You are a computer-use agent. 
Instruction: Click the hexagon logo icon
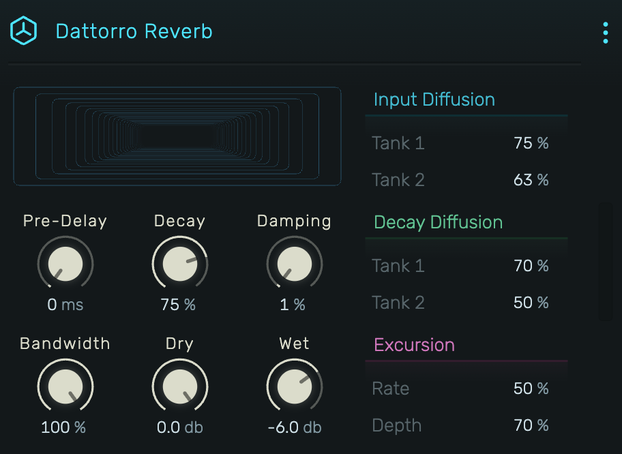(23, 31)
